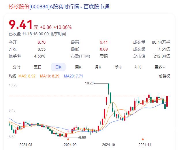Click the 6.60 low price marker
181x150 pixels.
pyautogui.click(x=82, y=138)
